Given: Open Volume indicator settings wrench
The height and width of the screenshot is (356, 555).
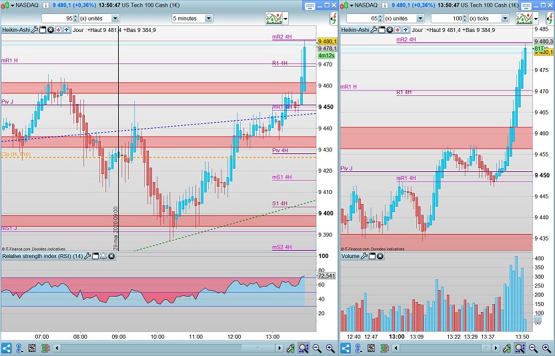Looking at the screenshot, I should [x=364, y=256].
